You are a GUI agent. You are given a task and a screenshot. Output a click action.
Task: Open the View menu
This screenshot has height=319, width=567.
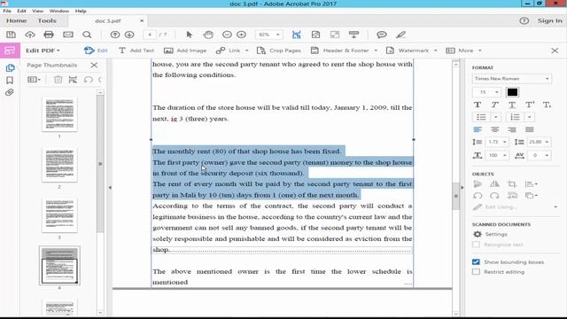(x=37, y=11)
